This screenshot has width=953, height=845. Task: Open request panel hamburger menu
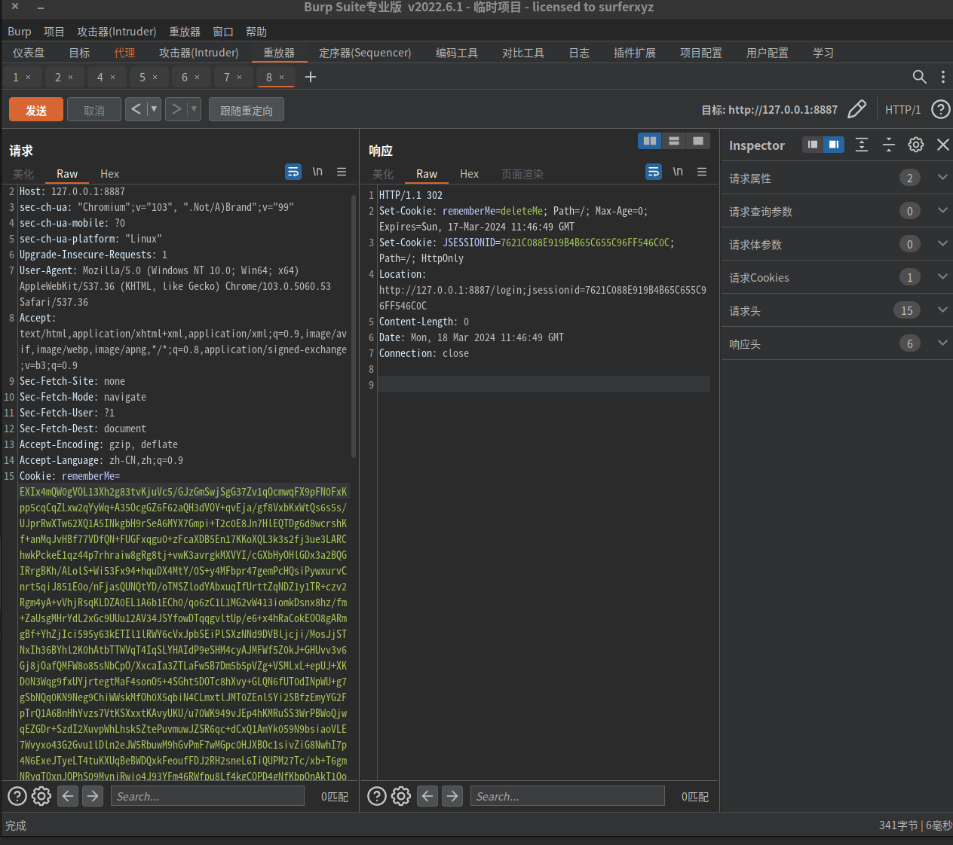[x=342, y=172]
